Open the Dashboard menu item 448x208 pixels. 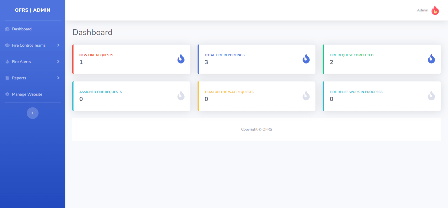(x=22, y=29)
